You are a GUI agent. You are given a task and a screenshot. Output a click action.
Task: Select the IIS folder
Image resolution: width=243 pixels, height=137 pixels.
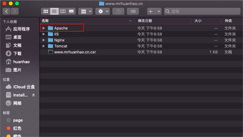[56, 34]
